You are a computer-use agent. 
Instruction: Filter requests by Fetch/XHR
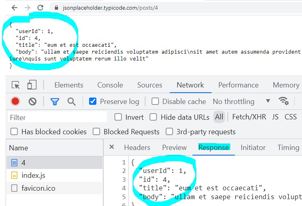point(249,117)
